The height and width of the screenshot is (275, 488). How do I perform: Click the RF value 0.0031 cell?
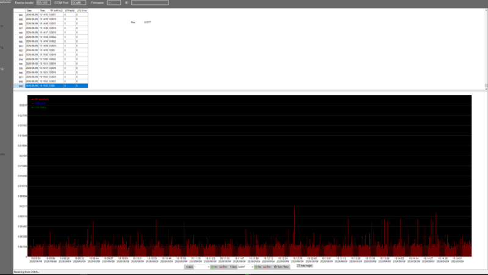[x=56, y=24]
